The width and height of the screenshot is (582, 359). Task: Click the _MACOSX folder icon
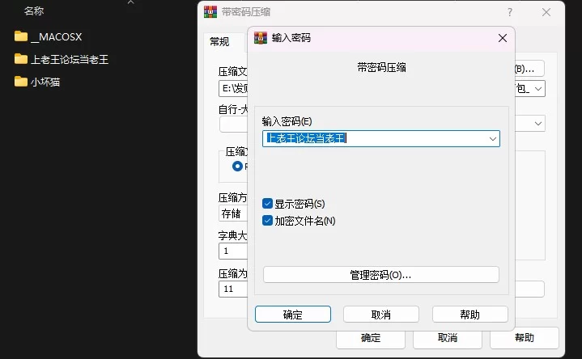21,36
